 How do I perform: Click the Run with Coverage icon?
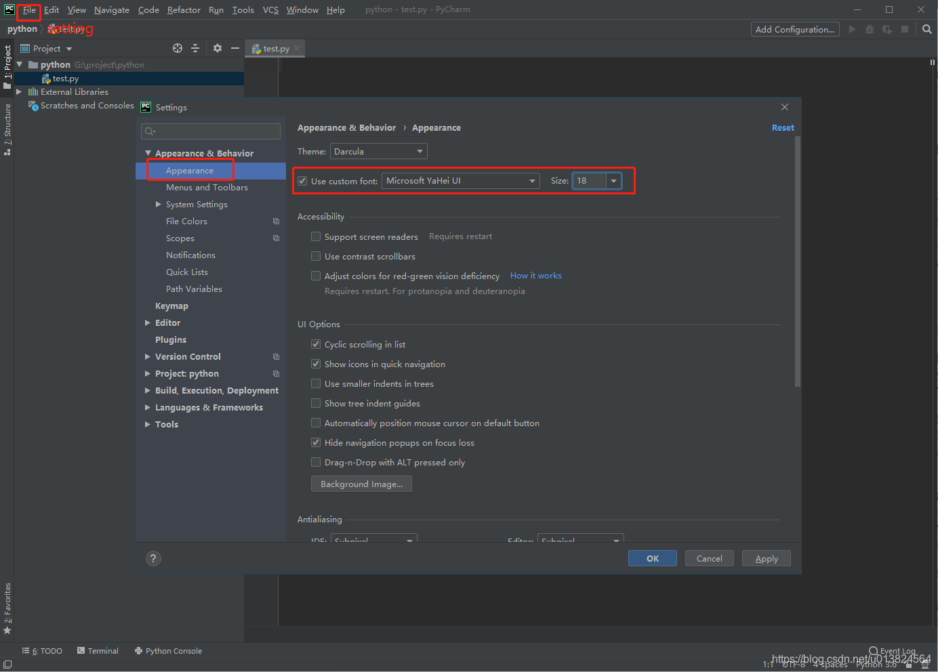pyautogui.click(x=887, y=29)
